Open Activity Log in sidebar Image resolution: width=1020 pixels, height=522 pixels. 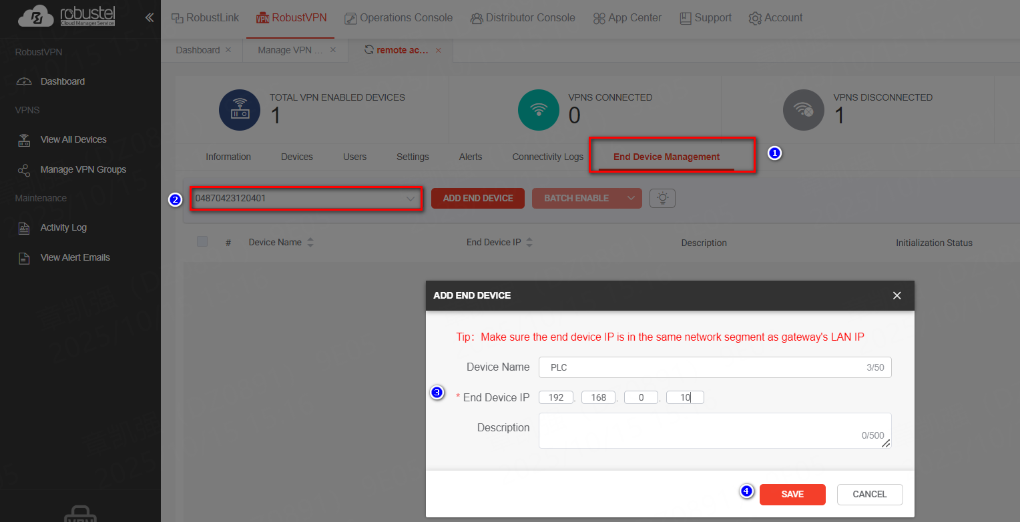coord(63,227)
